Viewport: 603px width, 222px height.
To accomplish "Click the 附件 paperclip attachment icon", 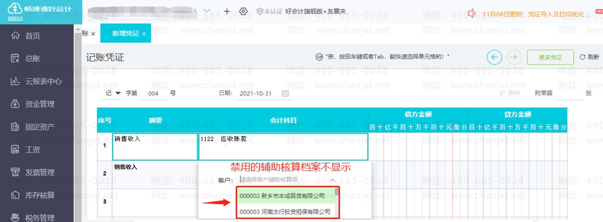I will 502,93.
